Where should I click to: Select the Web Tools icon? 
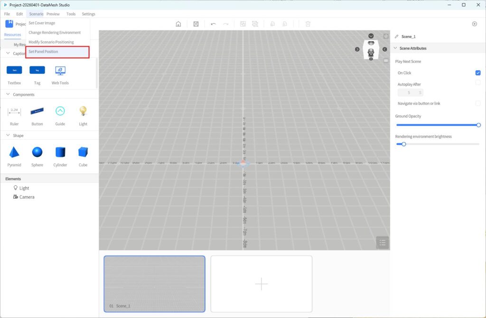(60, 70)
